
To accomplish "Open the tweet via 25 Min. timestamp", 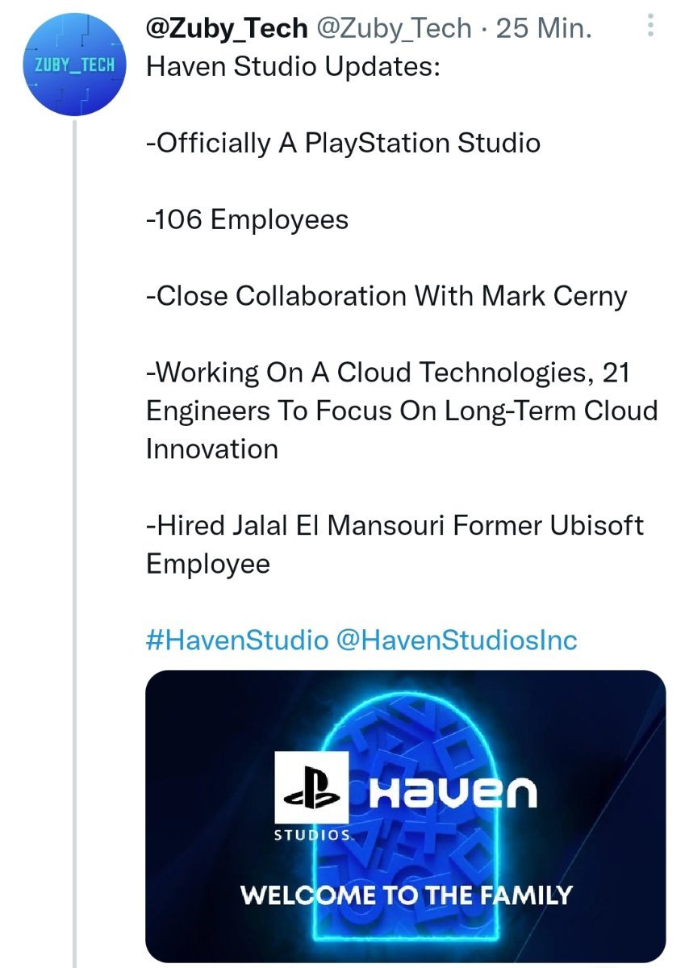I will [x=544, y=28].
